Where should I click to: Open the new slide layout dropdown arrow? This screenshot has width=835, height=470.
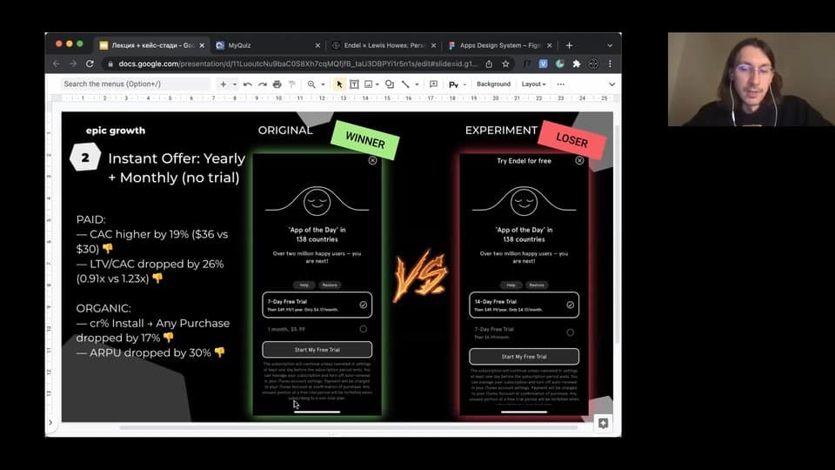point(234,84)
